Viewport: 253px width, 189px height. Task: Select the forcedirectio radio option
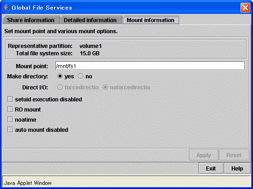point(60,87)
